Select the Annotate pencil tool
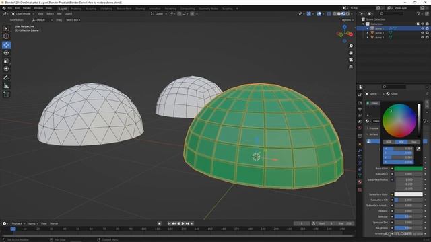Image resolution: width=431 pixels, height=242 pixels. click(6, 78)
